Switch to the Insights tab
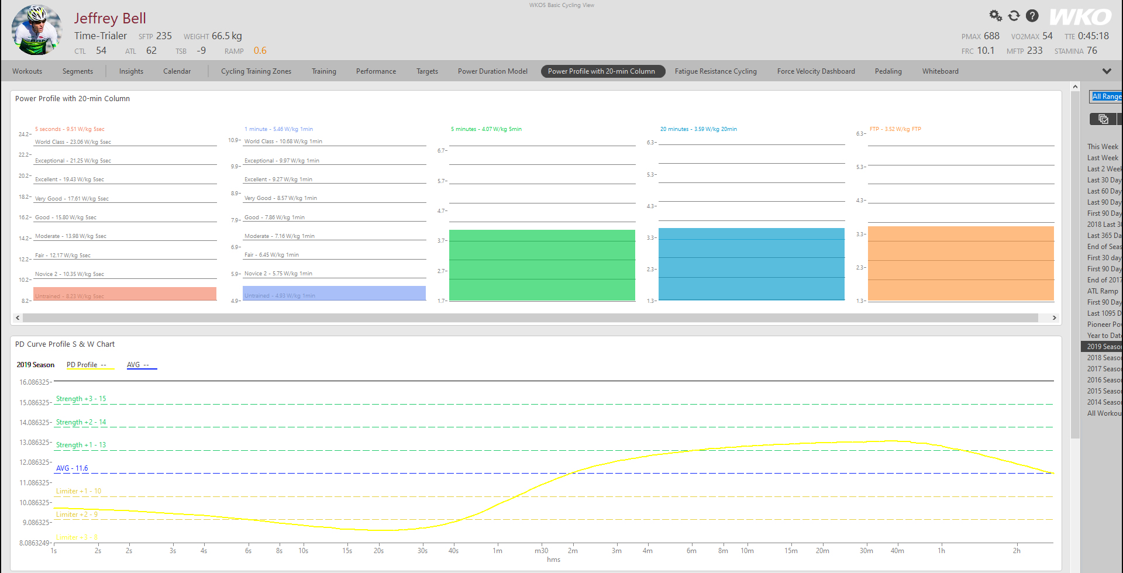This screenshot has width=1123, height=573. (x=131, y=71)
